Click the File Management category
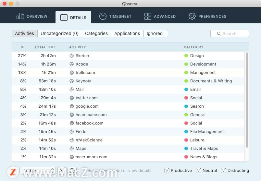261x181 pixels. coord(207,132)
